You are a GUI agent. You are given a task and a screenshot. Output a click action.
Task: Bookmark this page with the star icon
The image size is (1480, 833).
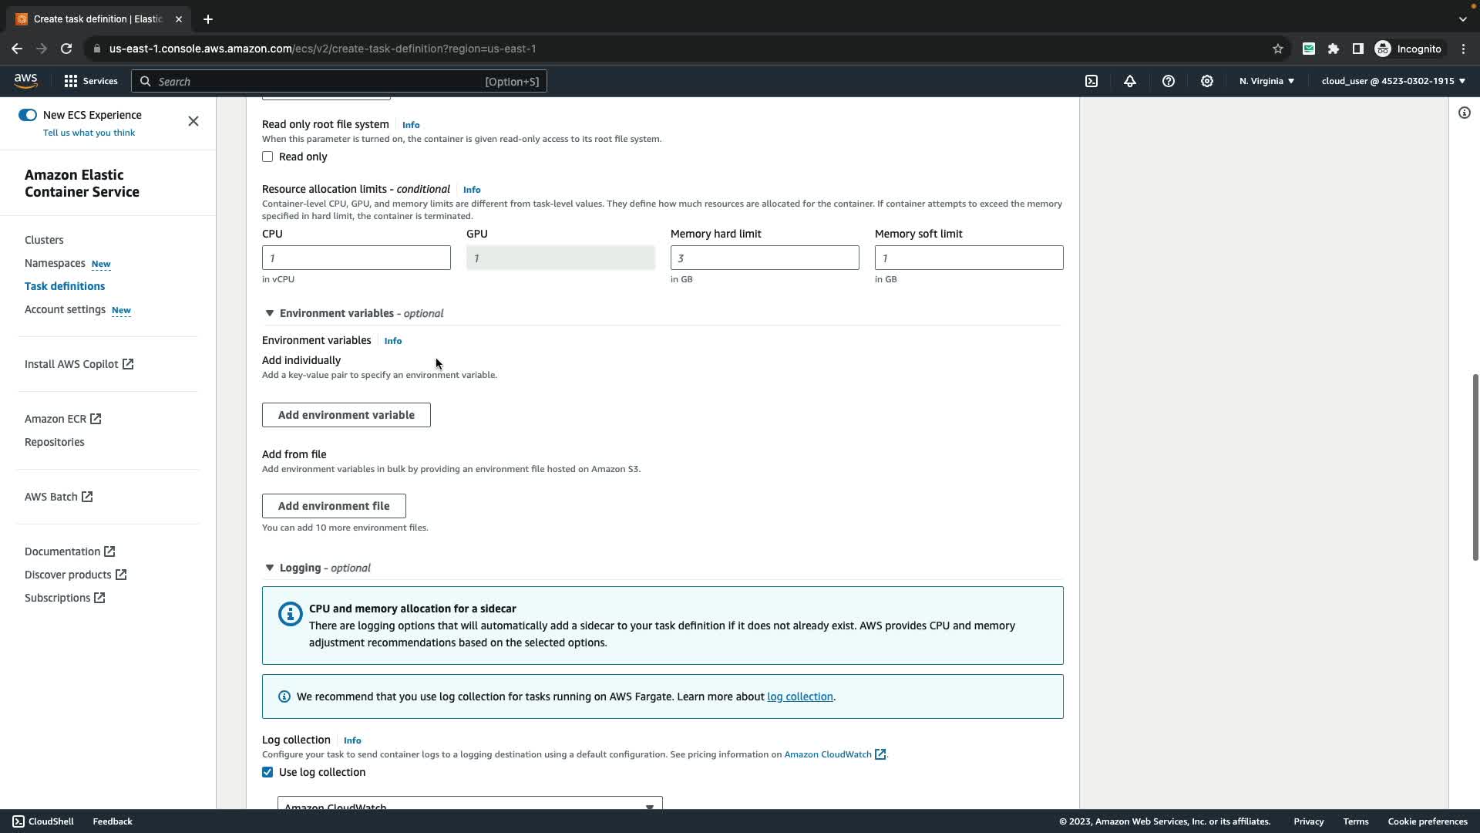1278,49
